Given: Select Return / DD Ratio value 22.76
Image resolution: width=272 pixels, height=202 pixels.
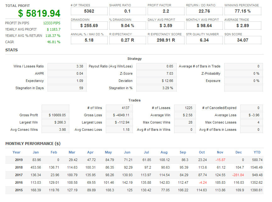Looking at the screenshot, I should (x=204, y=11).
